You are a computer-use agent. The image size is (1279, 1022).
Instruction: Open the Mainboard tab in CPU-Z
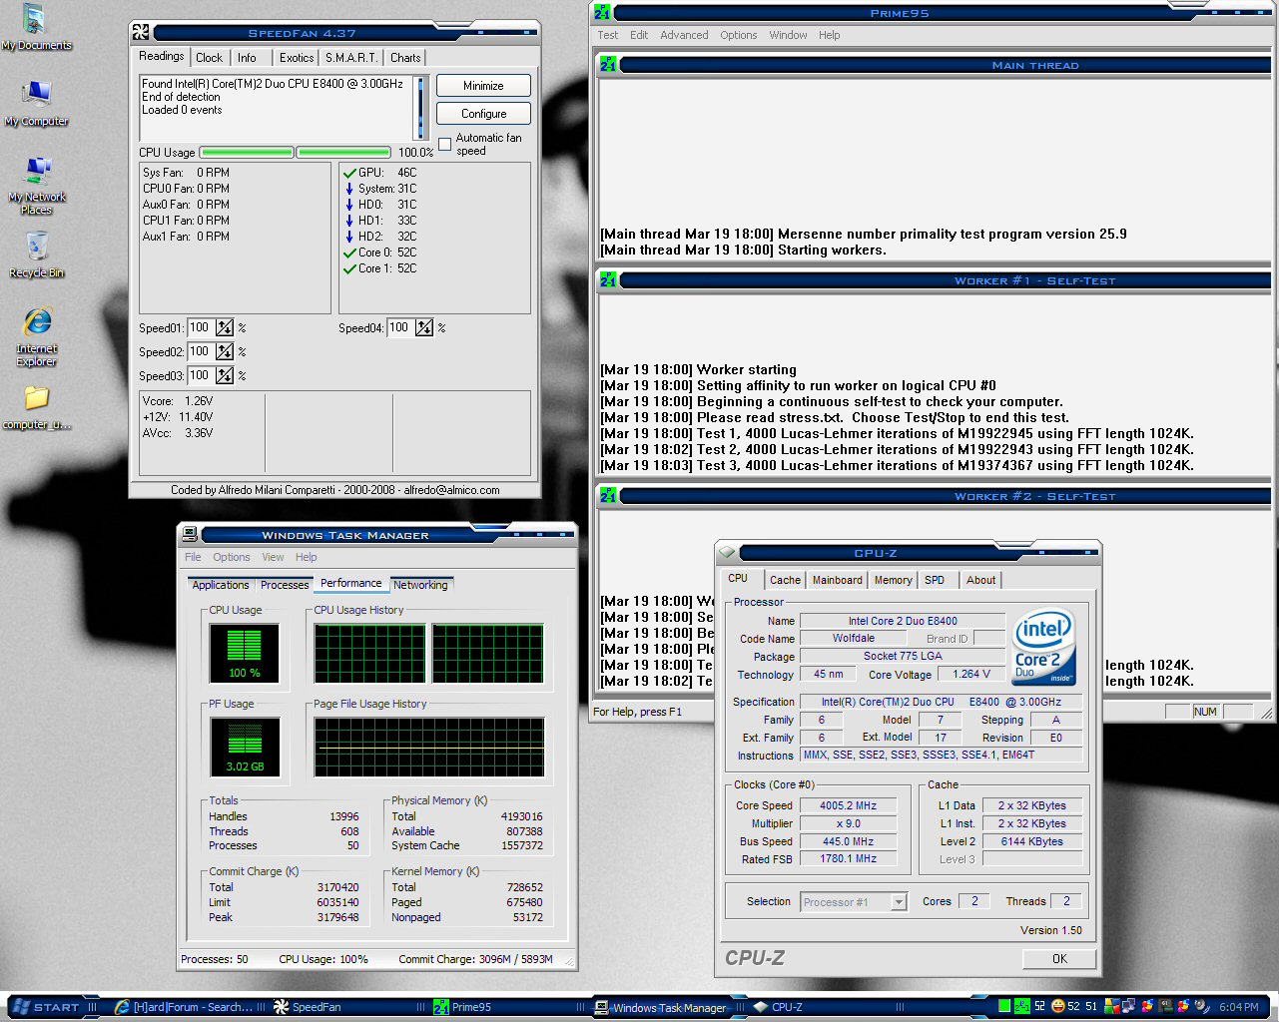pos(837,580)
